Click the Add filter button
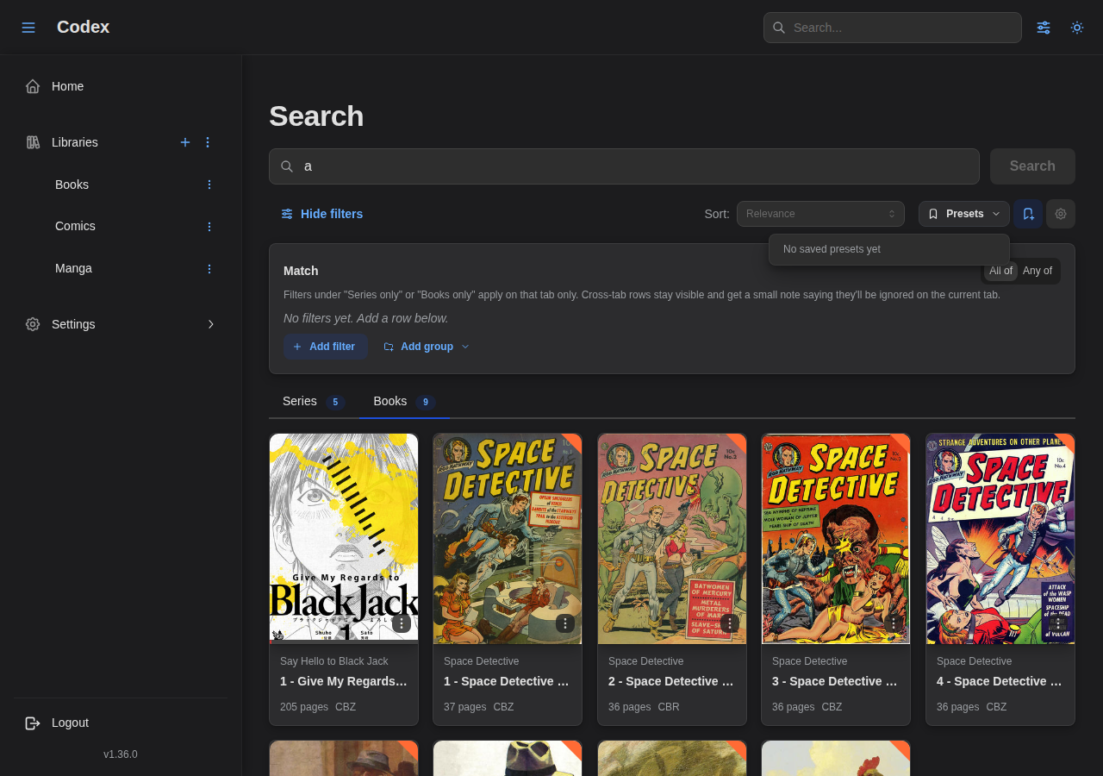1103x776 pixels. tap(326, 347)
